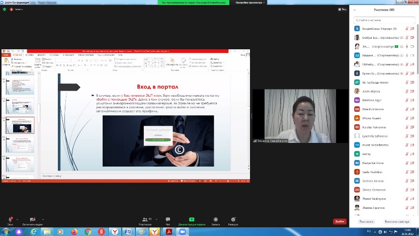This screenshot has width=419, height=236.
Task: Turn on camera with Включить видео
Action: pyautogui.click(x=32, y=219)
